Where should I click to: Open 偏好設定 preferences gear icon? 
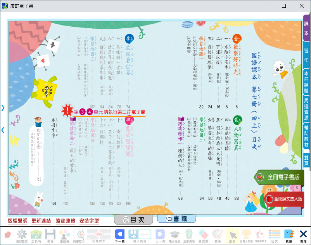[x=22, y=234]
